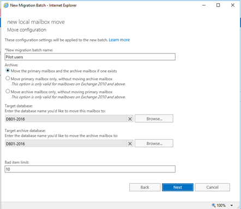
Task: Open the Learn more link
Action: (119, 40)
